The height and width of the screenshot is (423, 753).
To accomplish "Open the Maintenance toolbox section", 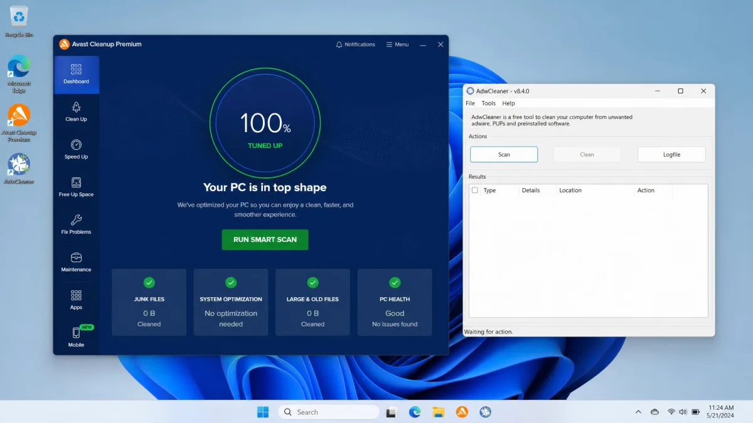I will [77, 263].
